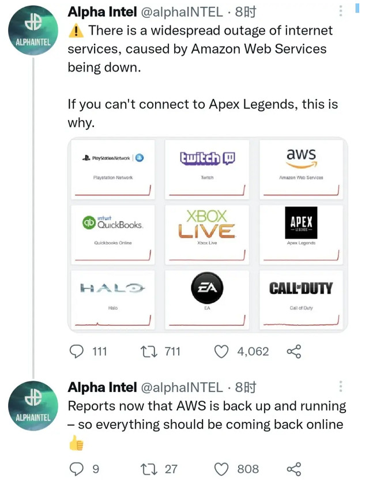Select the Xbox Live outage tile
This screenshot has width=365, height=482.
[x=207, y=234]
